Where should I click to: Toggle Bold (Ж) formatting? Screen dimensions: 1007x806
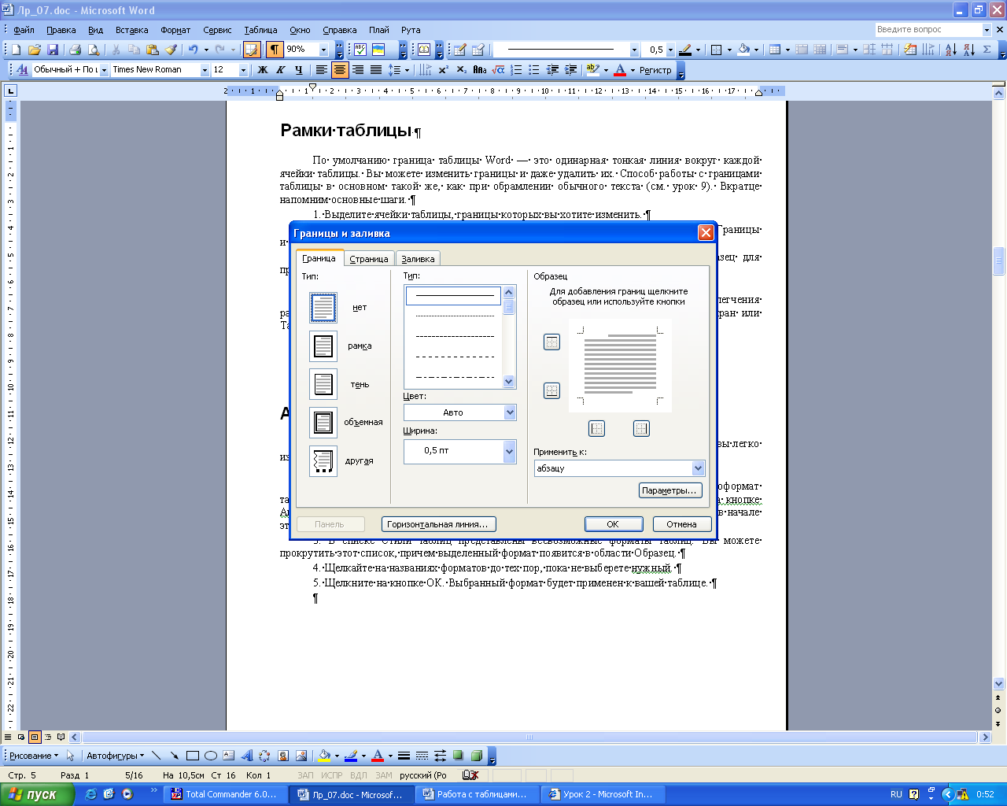tap(263, 70)
